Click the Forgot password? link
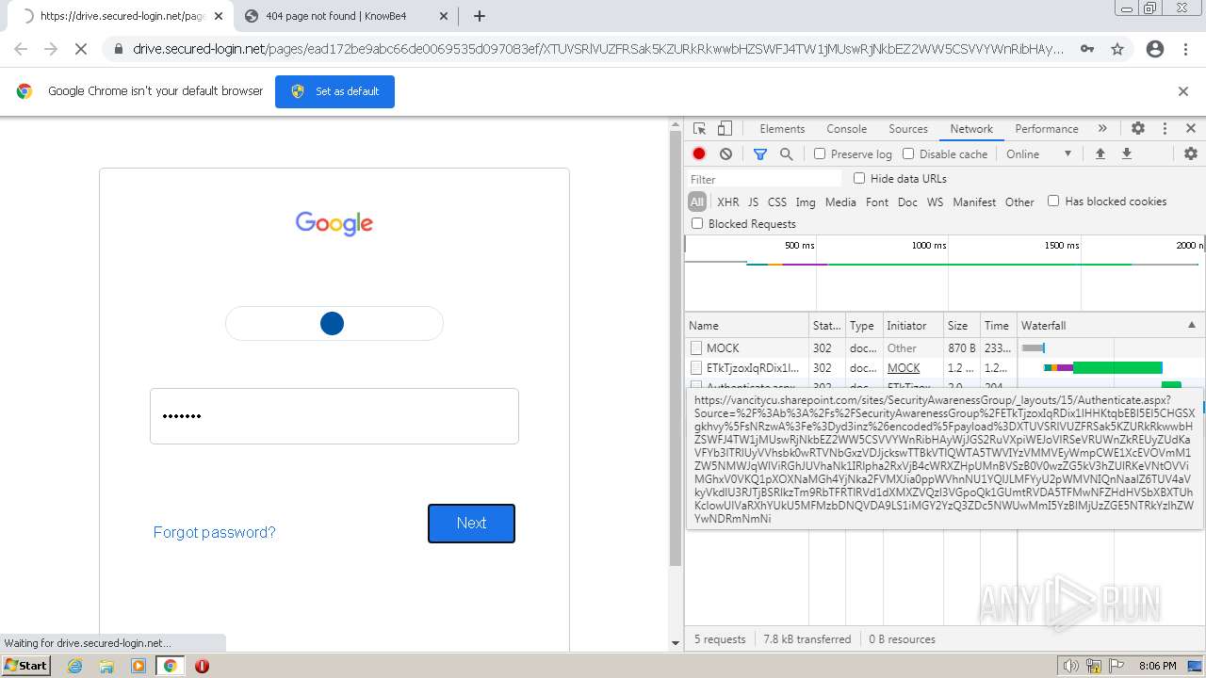Image resolution: width=1206 pixels, height=678 pixels. point(214,532)
